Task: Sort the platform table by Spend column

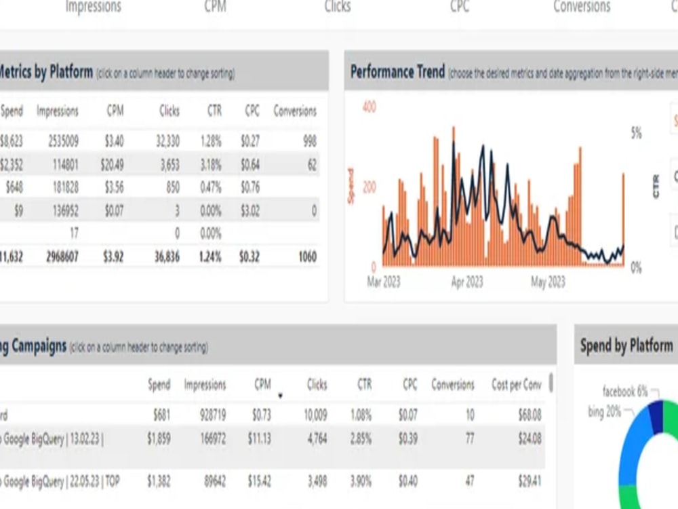Action: tap(12, 111)
